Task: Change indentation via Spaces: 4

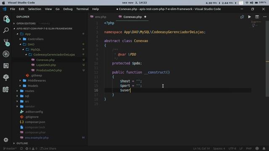Action: [219, 148]
